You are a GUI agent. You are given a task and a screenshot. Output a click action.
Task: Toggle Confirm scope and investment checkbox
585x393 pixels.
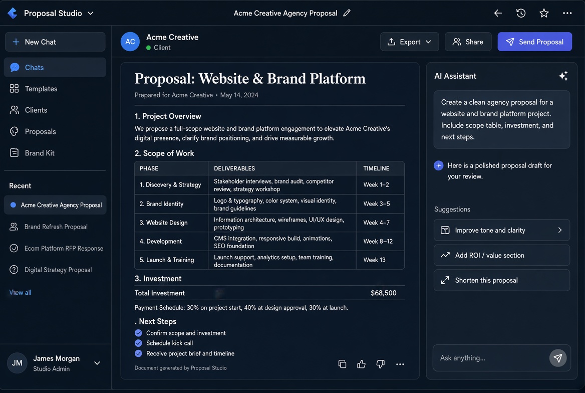click(138, 333)
